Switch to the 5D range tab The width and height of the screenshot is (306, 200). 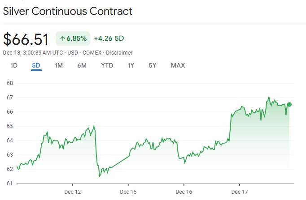pyautogui.click(x=36, y=66)
